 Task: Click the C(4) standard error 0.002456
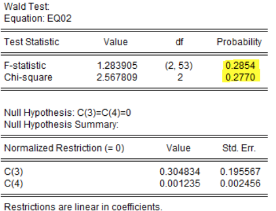240,183
